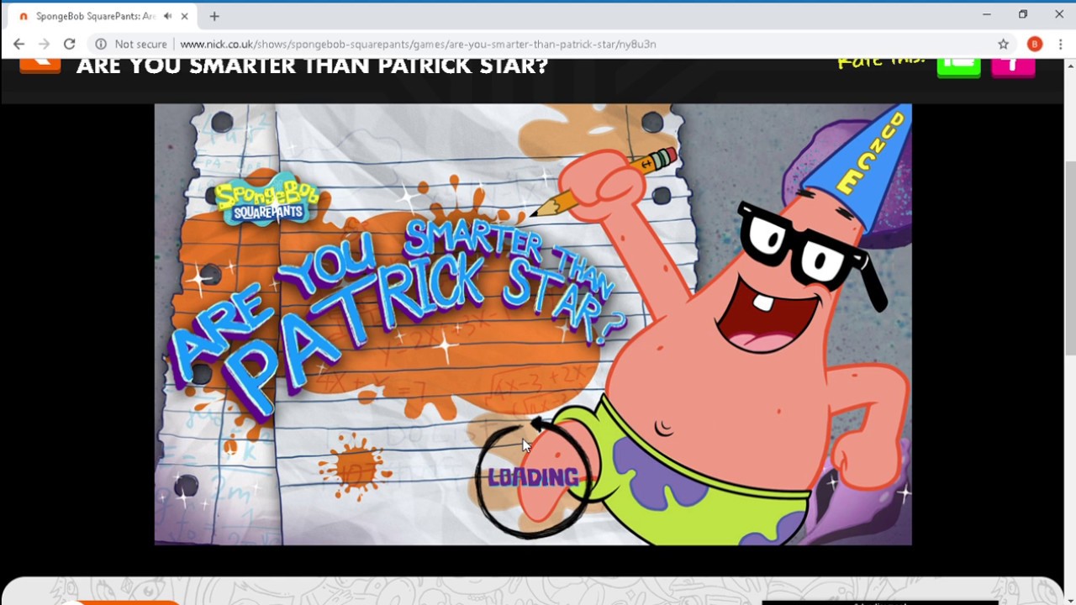
Task: Mute the tab using its speaker icon
Action: tap(167, 16)
